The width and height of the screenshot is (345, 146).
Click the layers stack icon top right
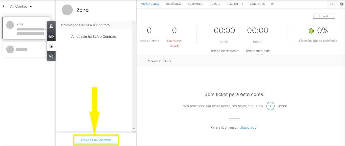[x=342, y=4]
